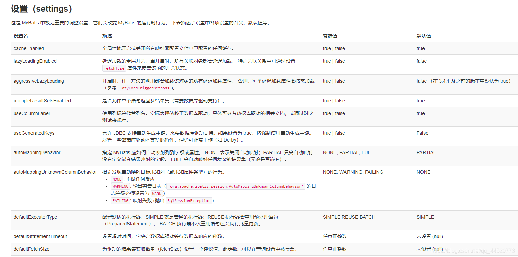This screenshot has height=257, width=518.
Task: Select the autoMappingUnknownColumnBehavior setting name
Action: click(55, 172)
